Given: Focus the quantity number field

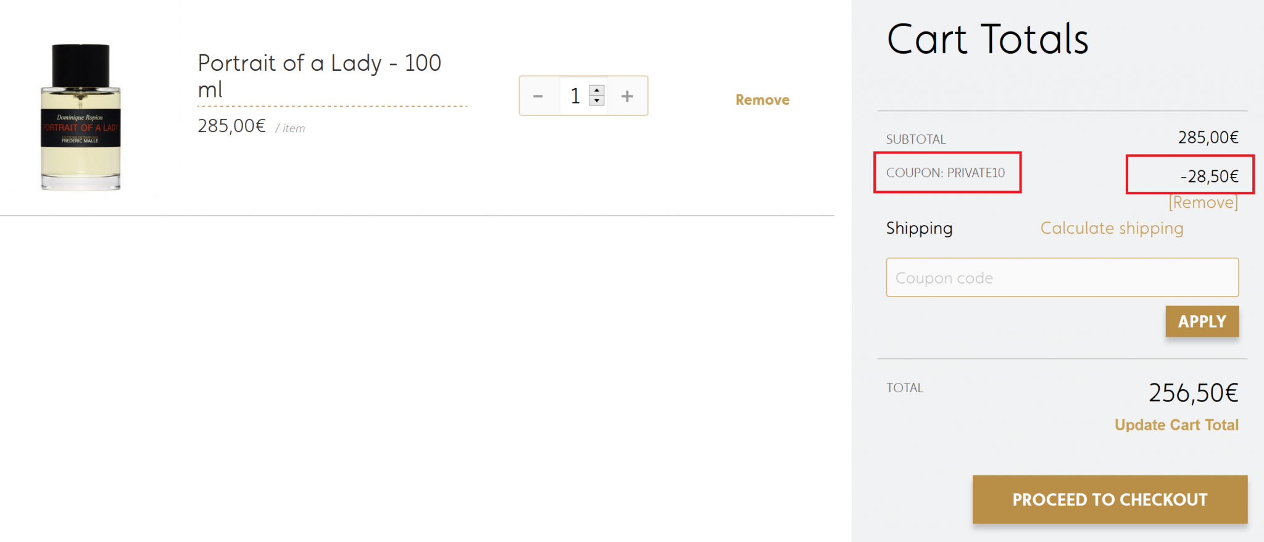Looking at the screenshot, I should tap(575, 96).
